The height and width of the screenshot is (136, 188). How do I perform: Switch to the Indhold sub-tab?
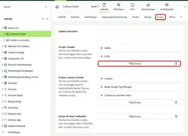(62, 17)
